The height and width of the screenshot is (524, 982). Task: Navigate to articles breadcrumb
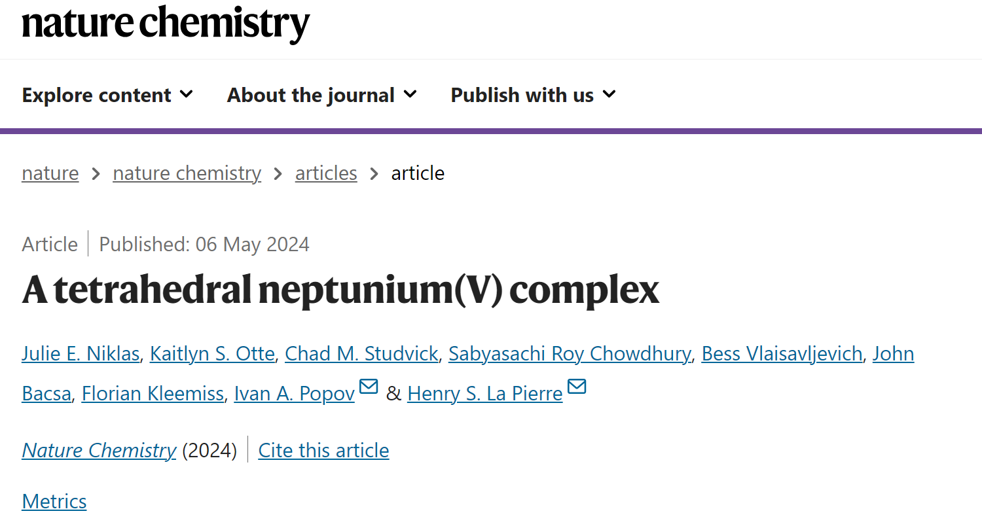(x=326, y=173)
